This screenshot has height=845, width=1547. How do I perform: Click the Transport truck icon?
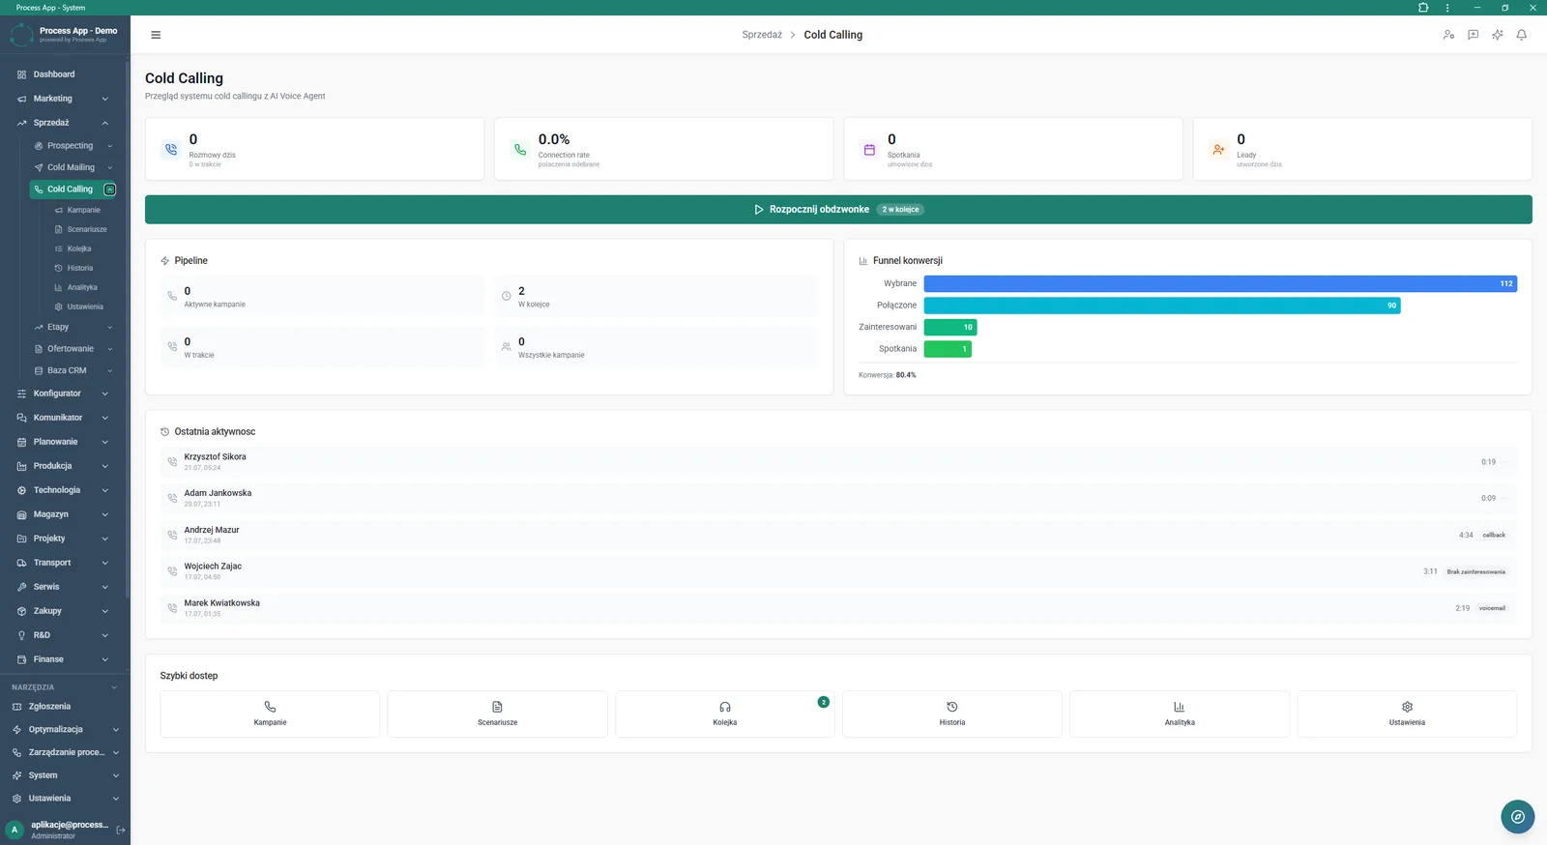click(x=21, y=563)
